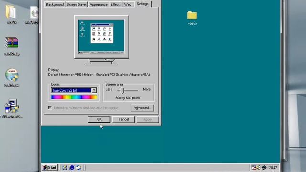The width and height of the screenshot is (306, 172).
Task: Select the installer computer icon on the host desktop
Action: click(11, 109)
